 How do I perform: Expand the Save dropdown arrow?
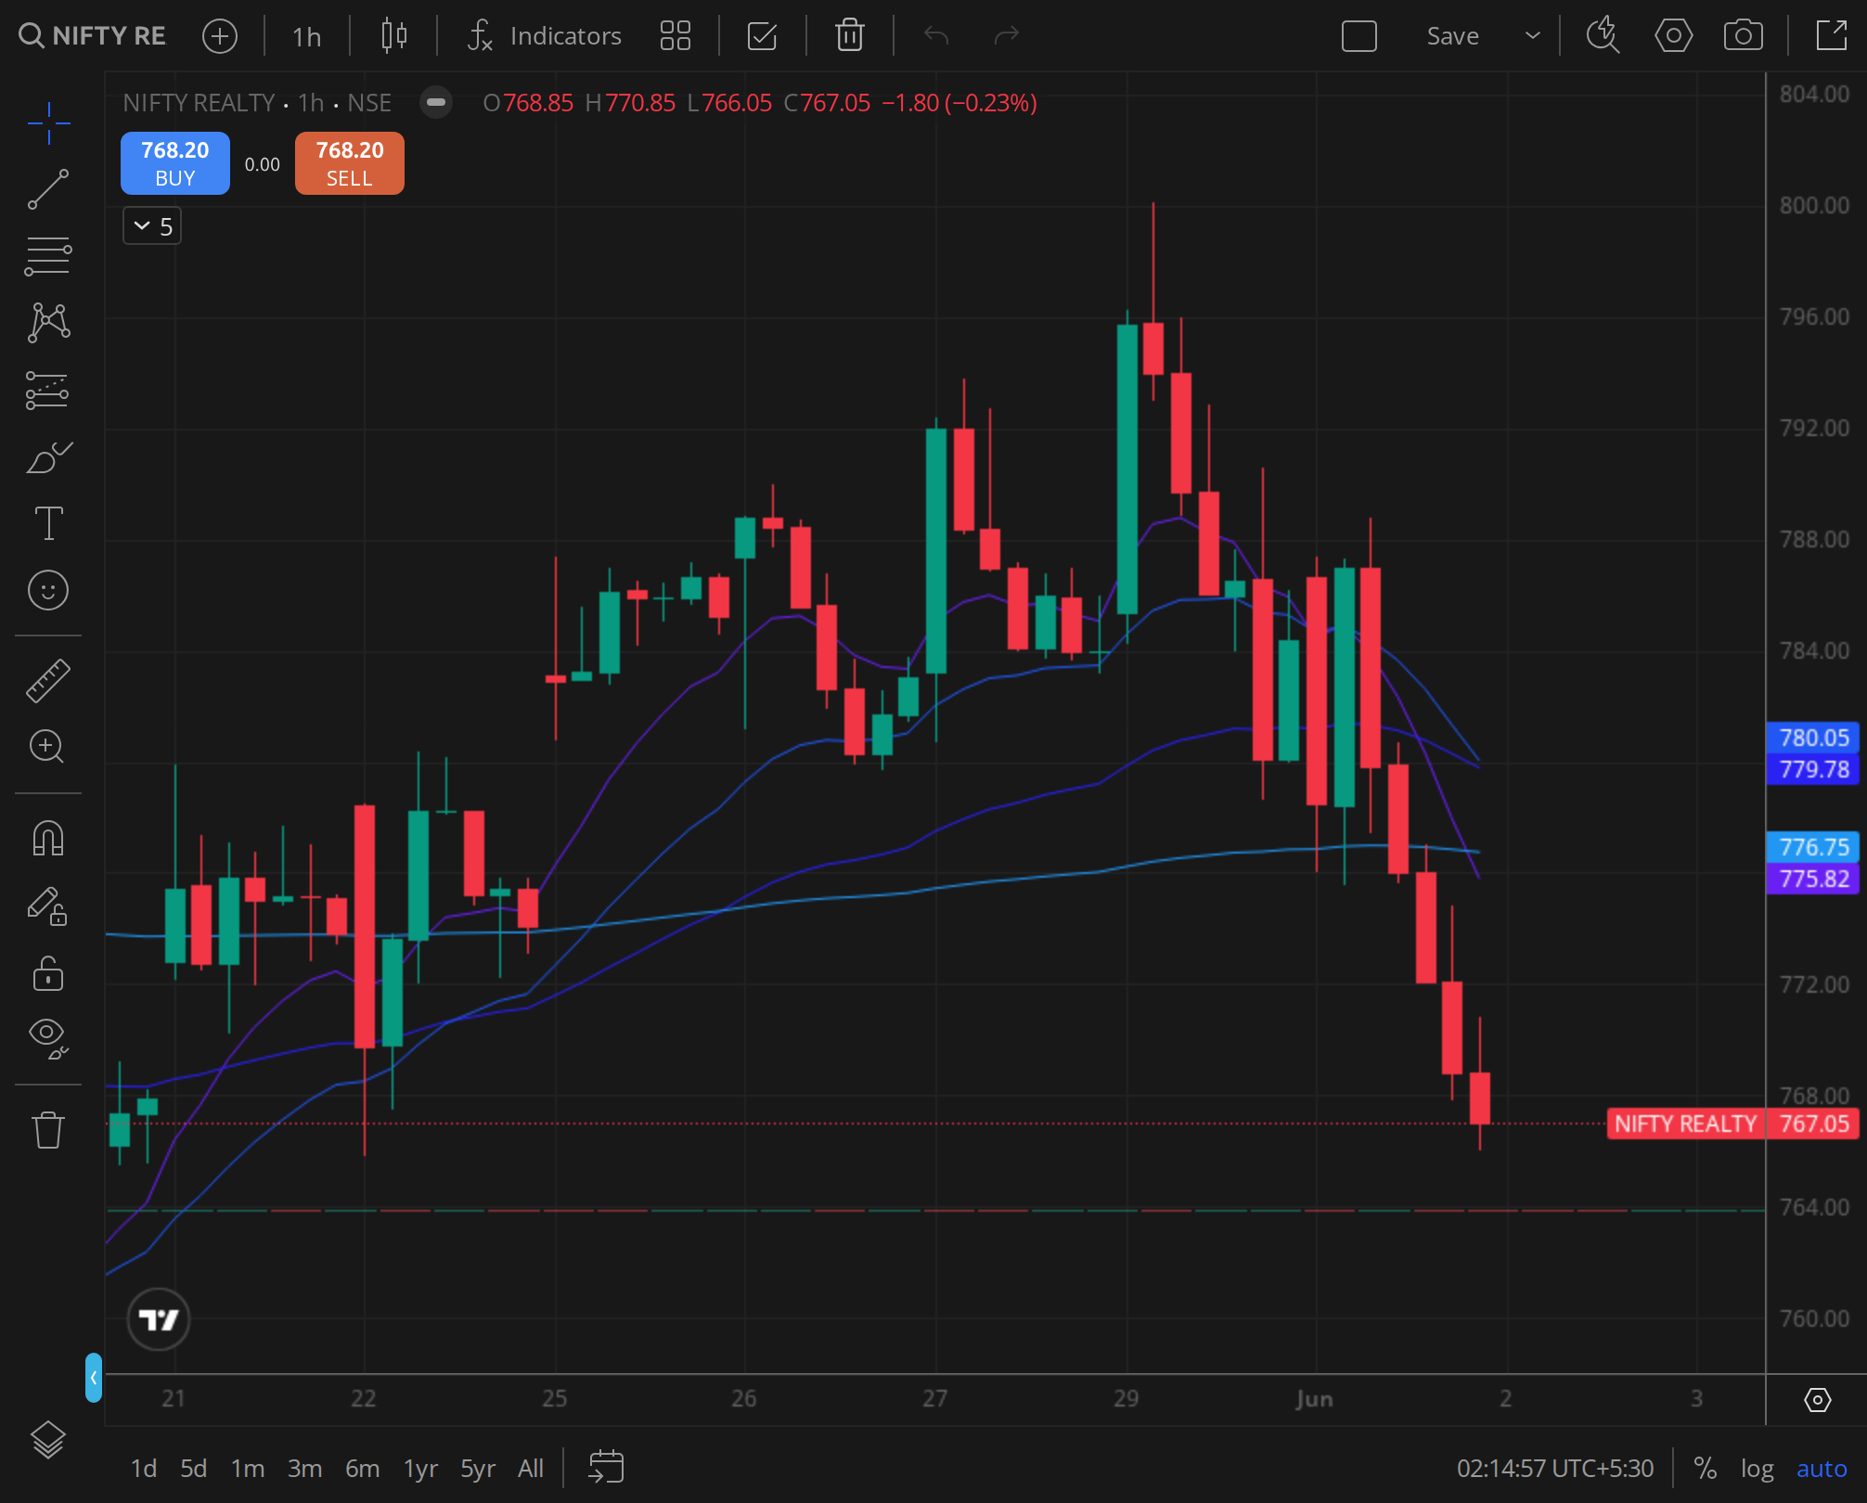coord(1533,36)
